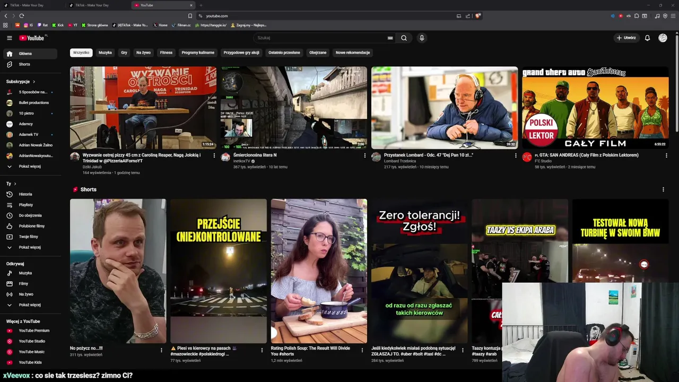The width and height of the screenshot is (679, 382).
Task: Click the YouTube logo
Action: pyautogui.click(x=33, y=38)
